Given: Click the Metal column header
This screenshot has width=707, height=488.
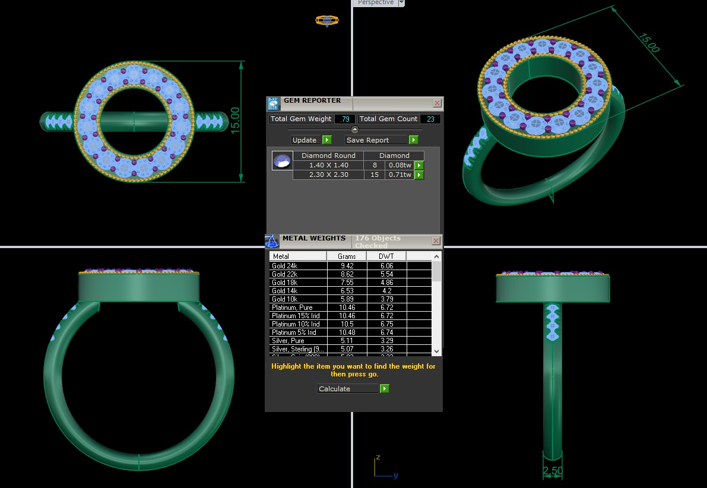Looking at the screenshot, I should [297, 256].
